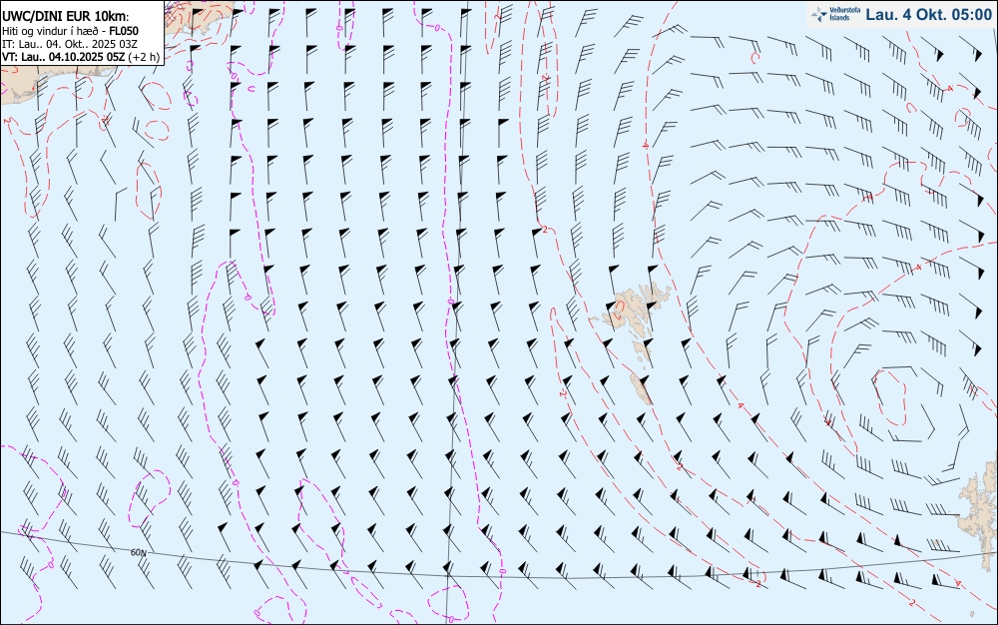The image size is (998, 625).
Task: Select the 'Hiti og vindur í hæð - FL050' line
Action: tap(70, 31)
